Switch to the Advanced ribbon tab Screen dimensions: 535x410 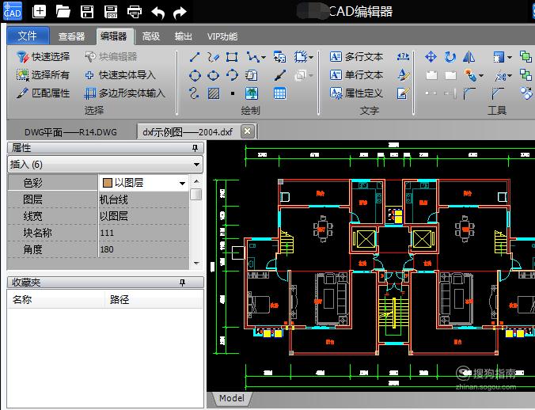151,36
